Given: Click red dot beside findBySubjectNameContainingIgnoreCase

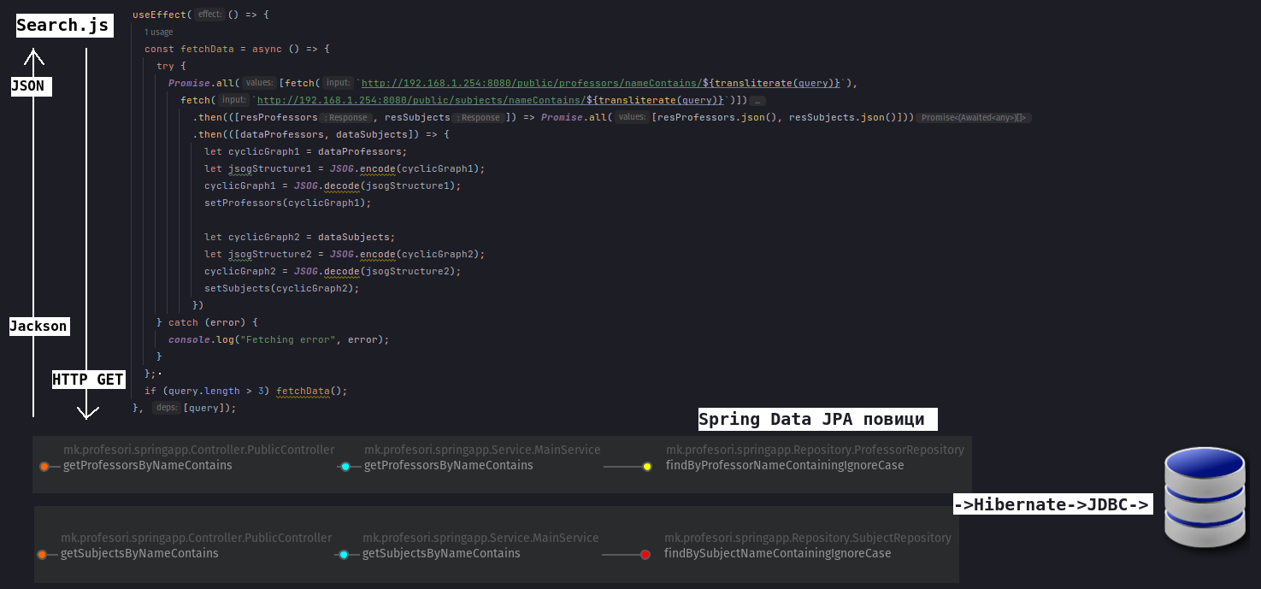Looking at the screenshot, I should [x=645, y=555].
